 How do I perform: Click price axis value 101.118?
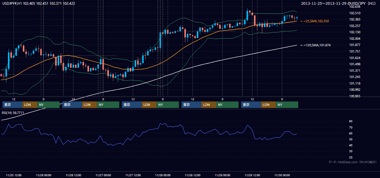[x=355, y=83]
